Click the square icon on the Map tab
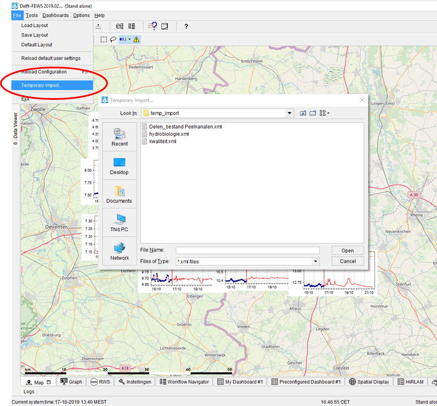 (x=49, y=382)
